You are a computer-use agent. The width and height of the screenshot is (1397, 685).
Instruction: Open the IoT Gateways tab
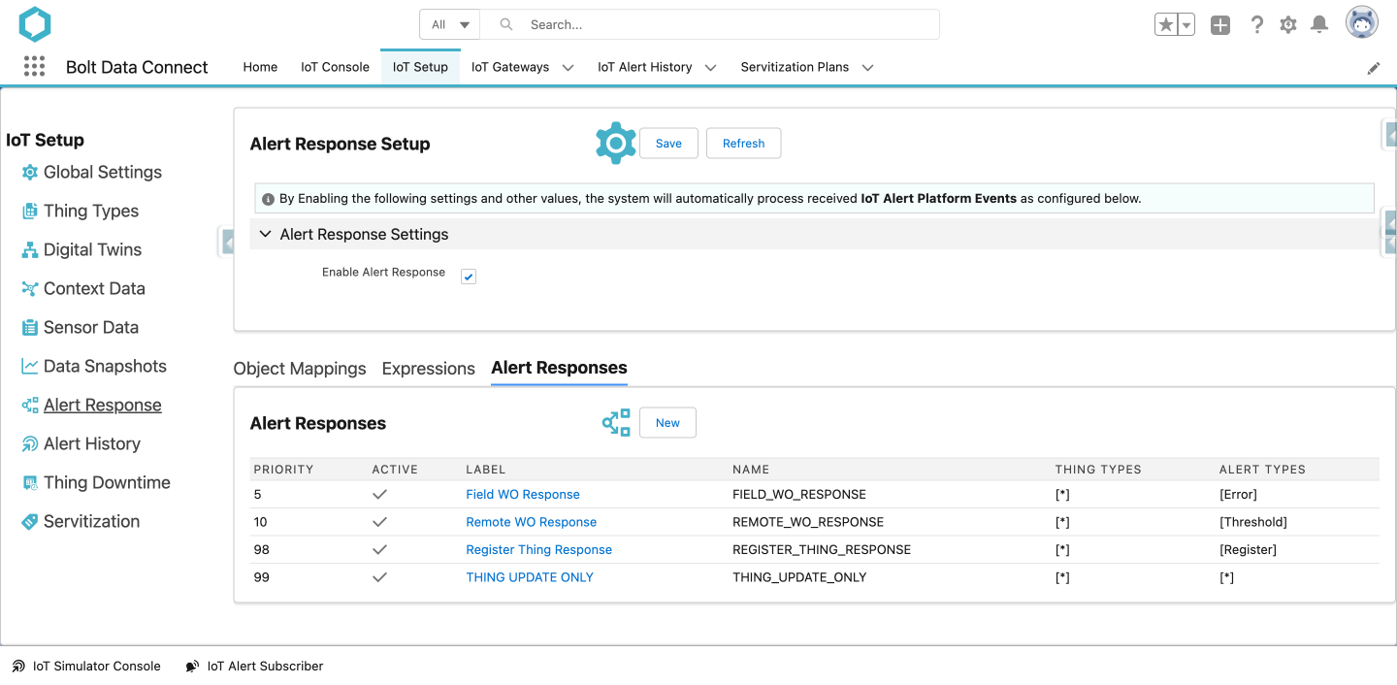(x=510, y=67)
